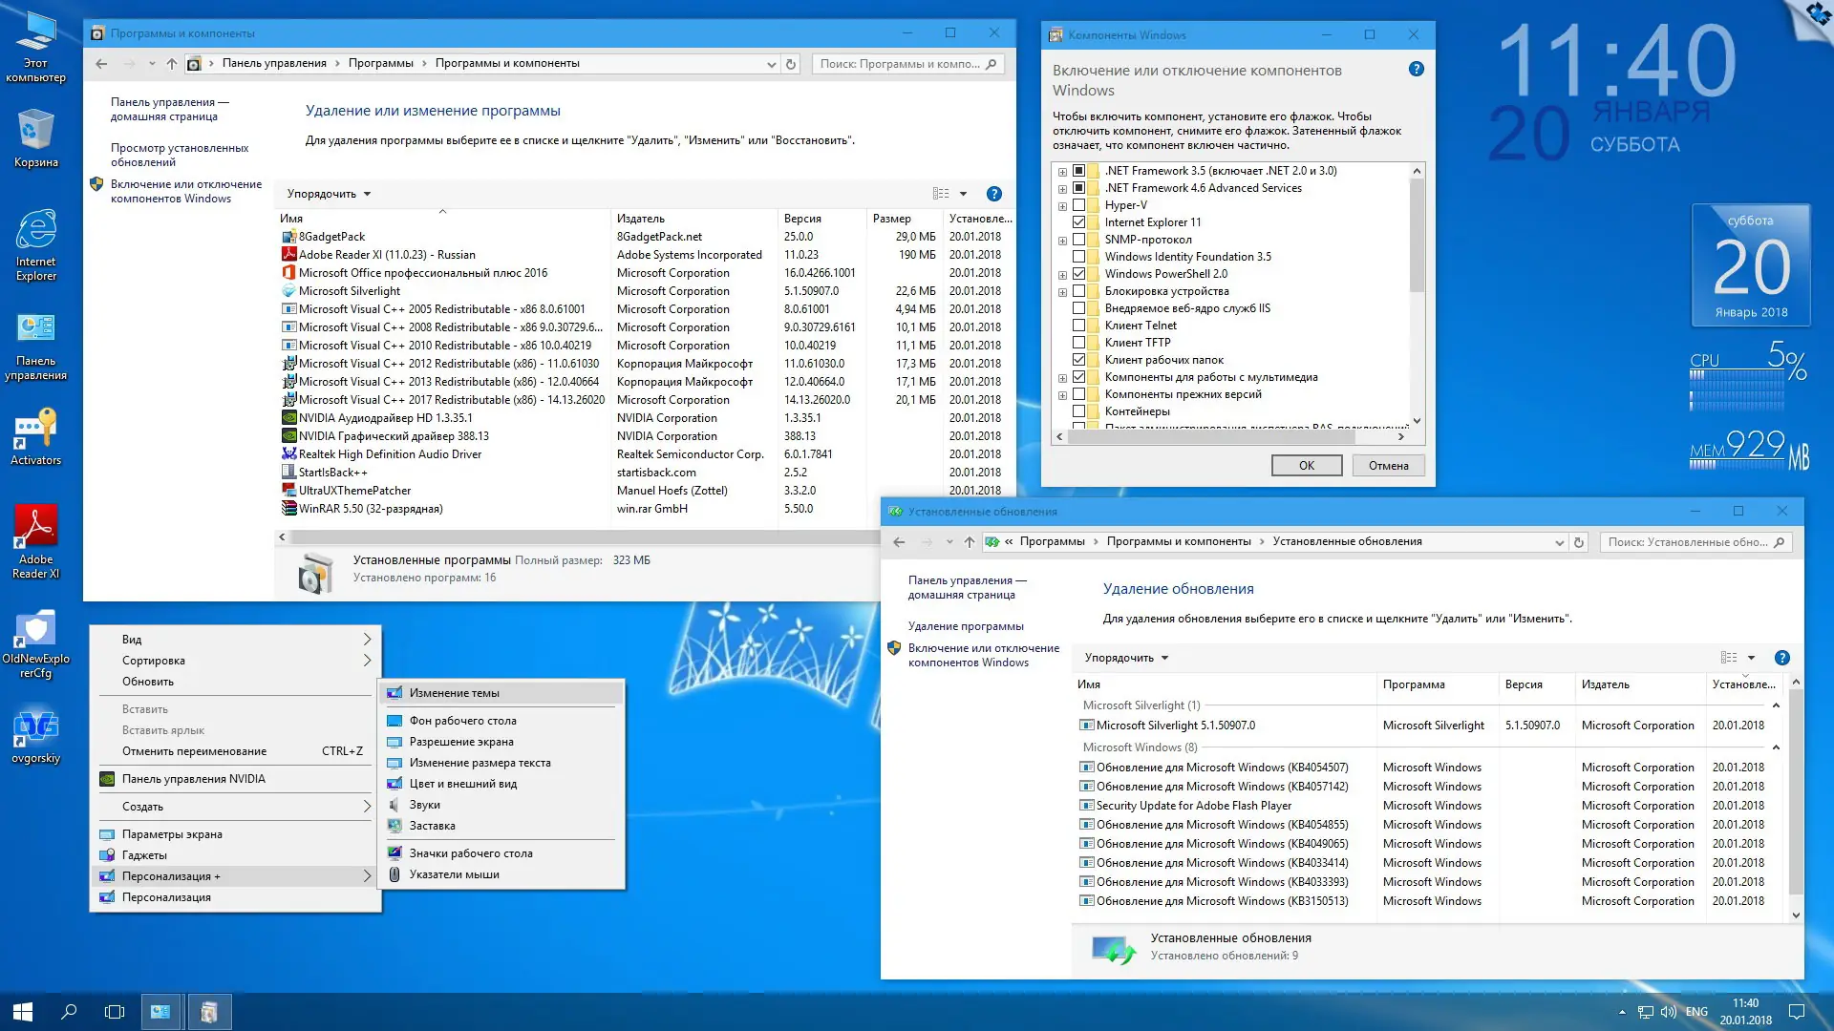Select Фон рабочего стола menu item
The width and height of the screenshot is (1834, 1031).
click(x=463, y=721)
